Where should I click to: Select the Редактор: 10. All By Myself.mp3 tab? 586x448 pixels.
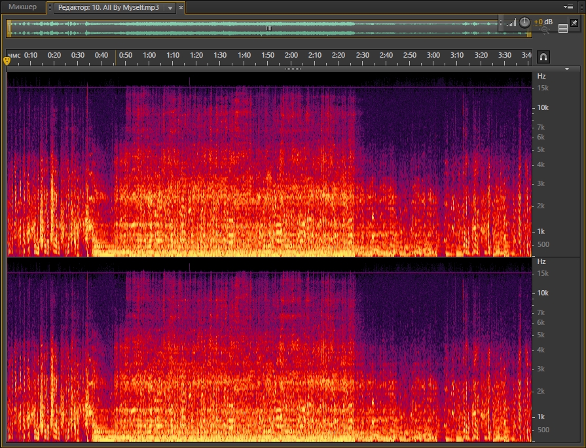point(107,8)
